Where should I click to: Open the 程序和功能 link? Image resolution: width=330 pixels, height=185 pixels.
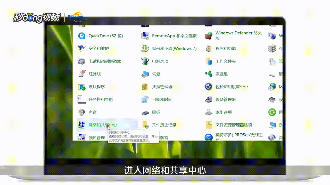226,48
